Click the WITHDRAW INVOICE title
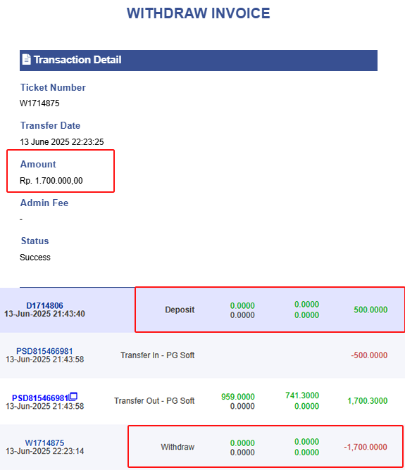405x470 pixels. coord(199,13)
